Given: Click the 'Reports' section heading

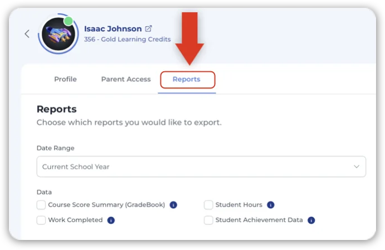Looking at the screenshot, I should click(x=57, y=109).
